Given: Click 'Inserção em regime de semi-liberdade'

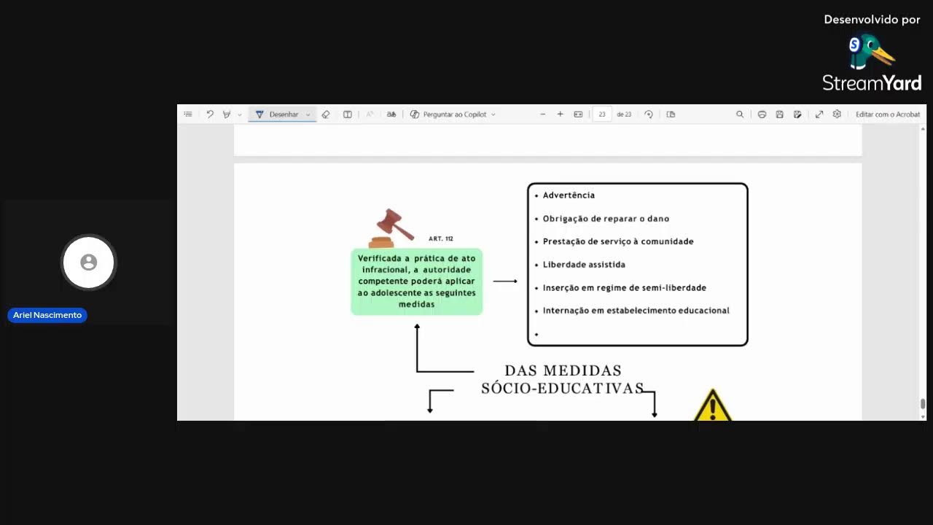Looking at the screenshot, I should (x=625, y=288).
